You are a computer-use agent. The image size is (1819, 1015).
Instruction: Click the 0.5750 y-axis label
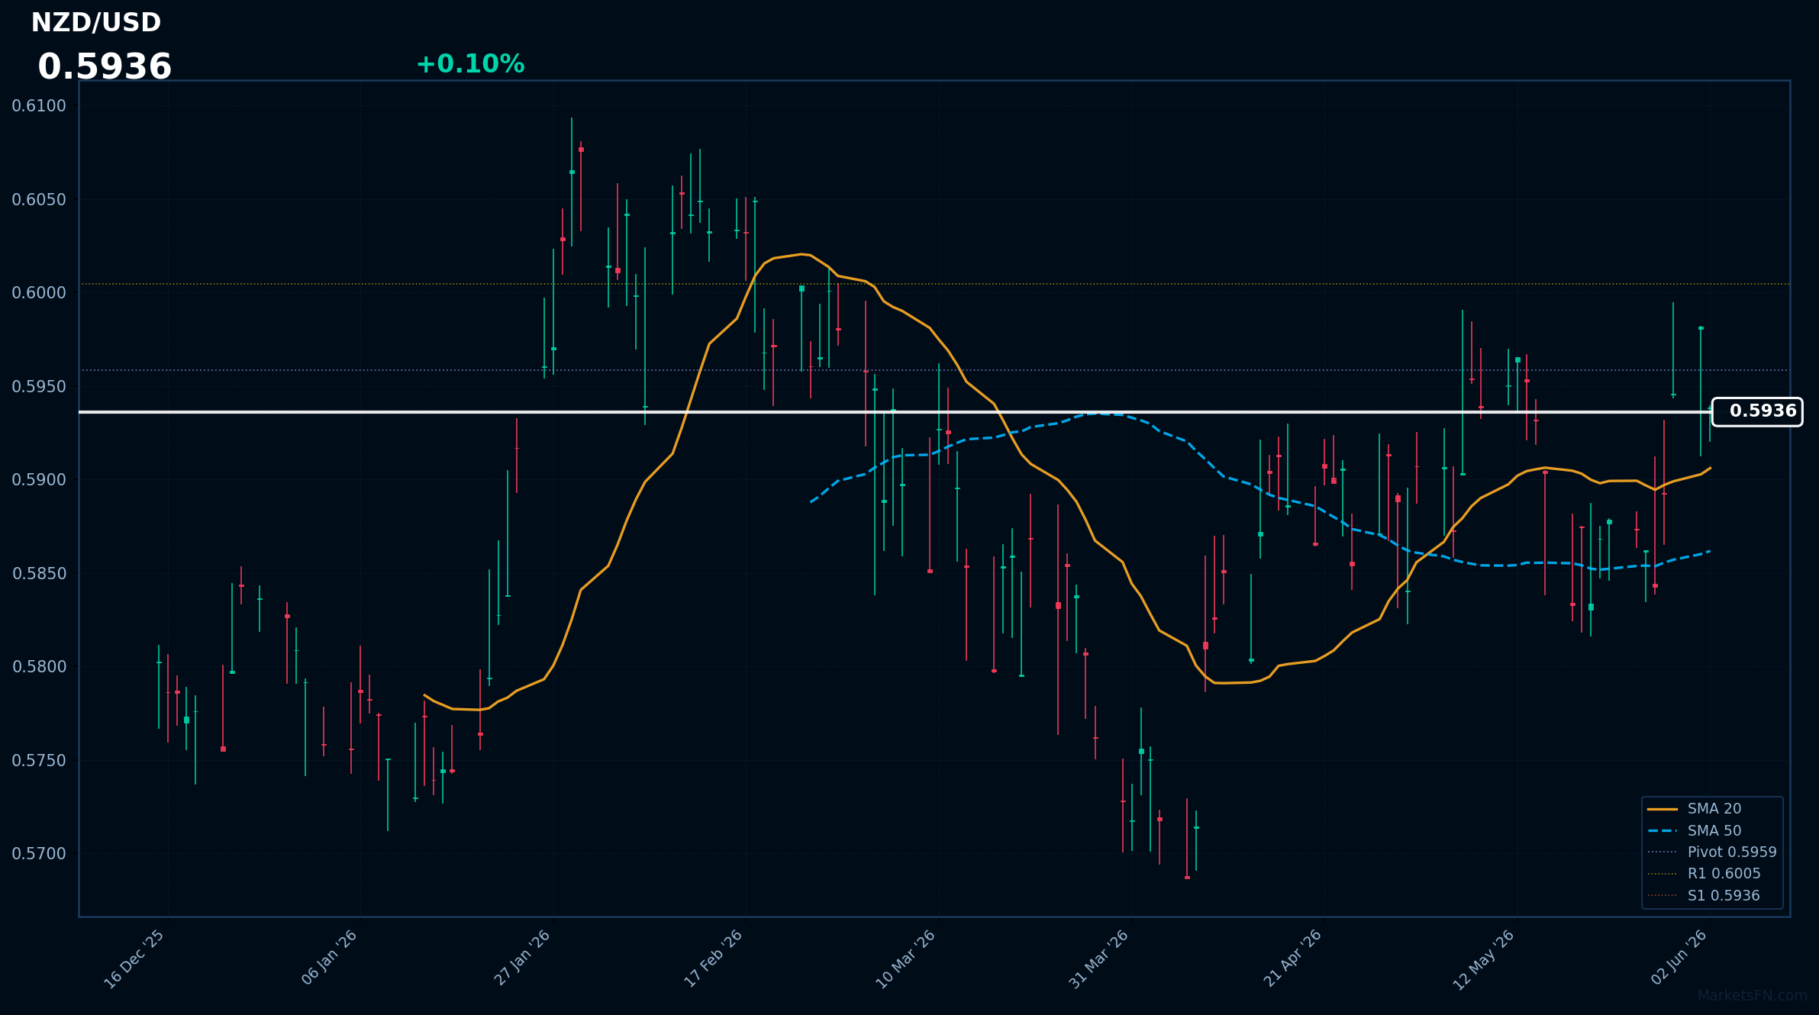(39, 761)
